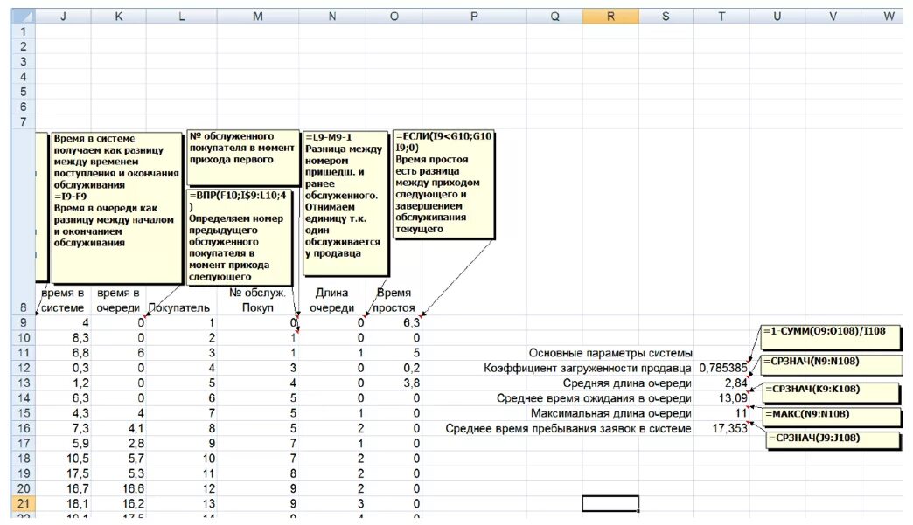
Task: Select highlighted column R header
Action: 610,17
